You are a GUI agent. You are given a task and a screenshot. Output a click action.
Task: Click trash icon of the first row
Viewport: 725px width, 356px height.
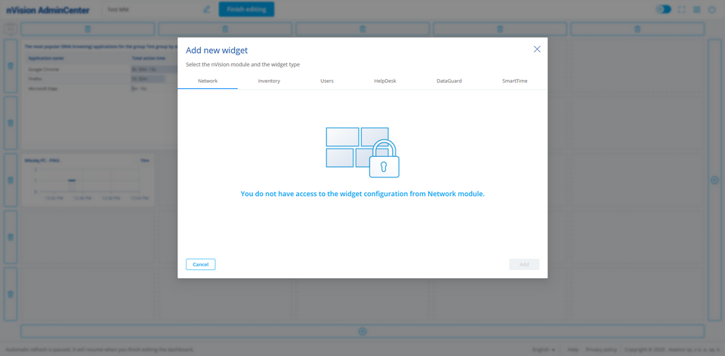pos(11,66)
